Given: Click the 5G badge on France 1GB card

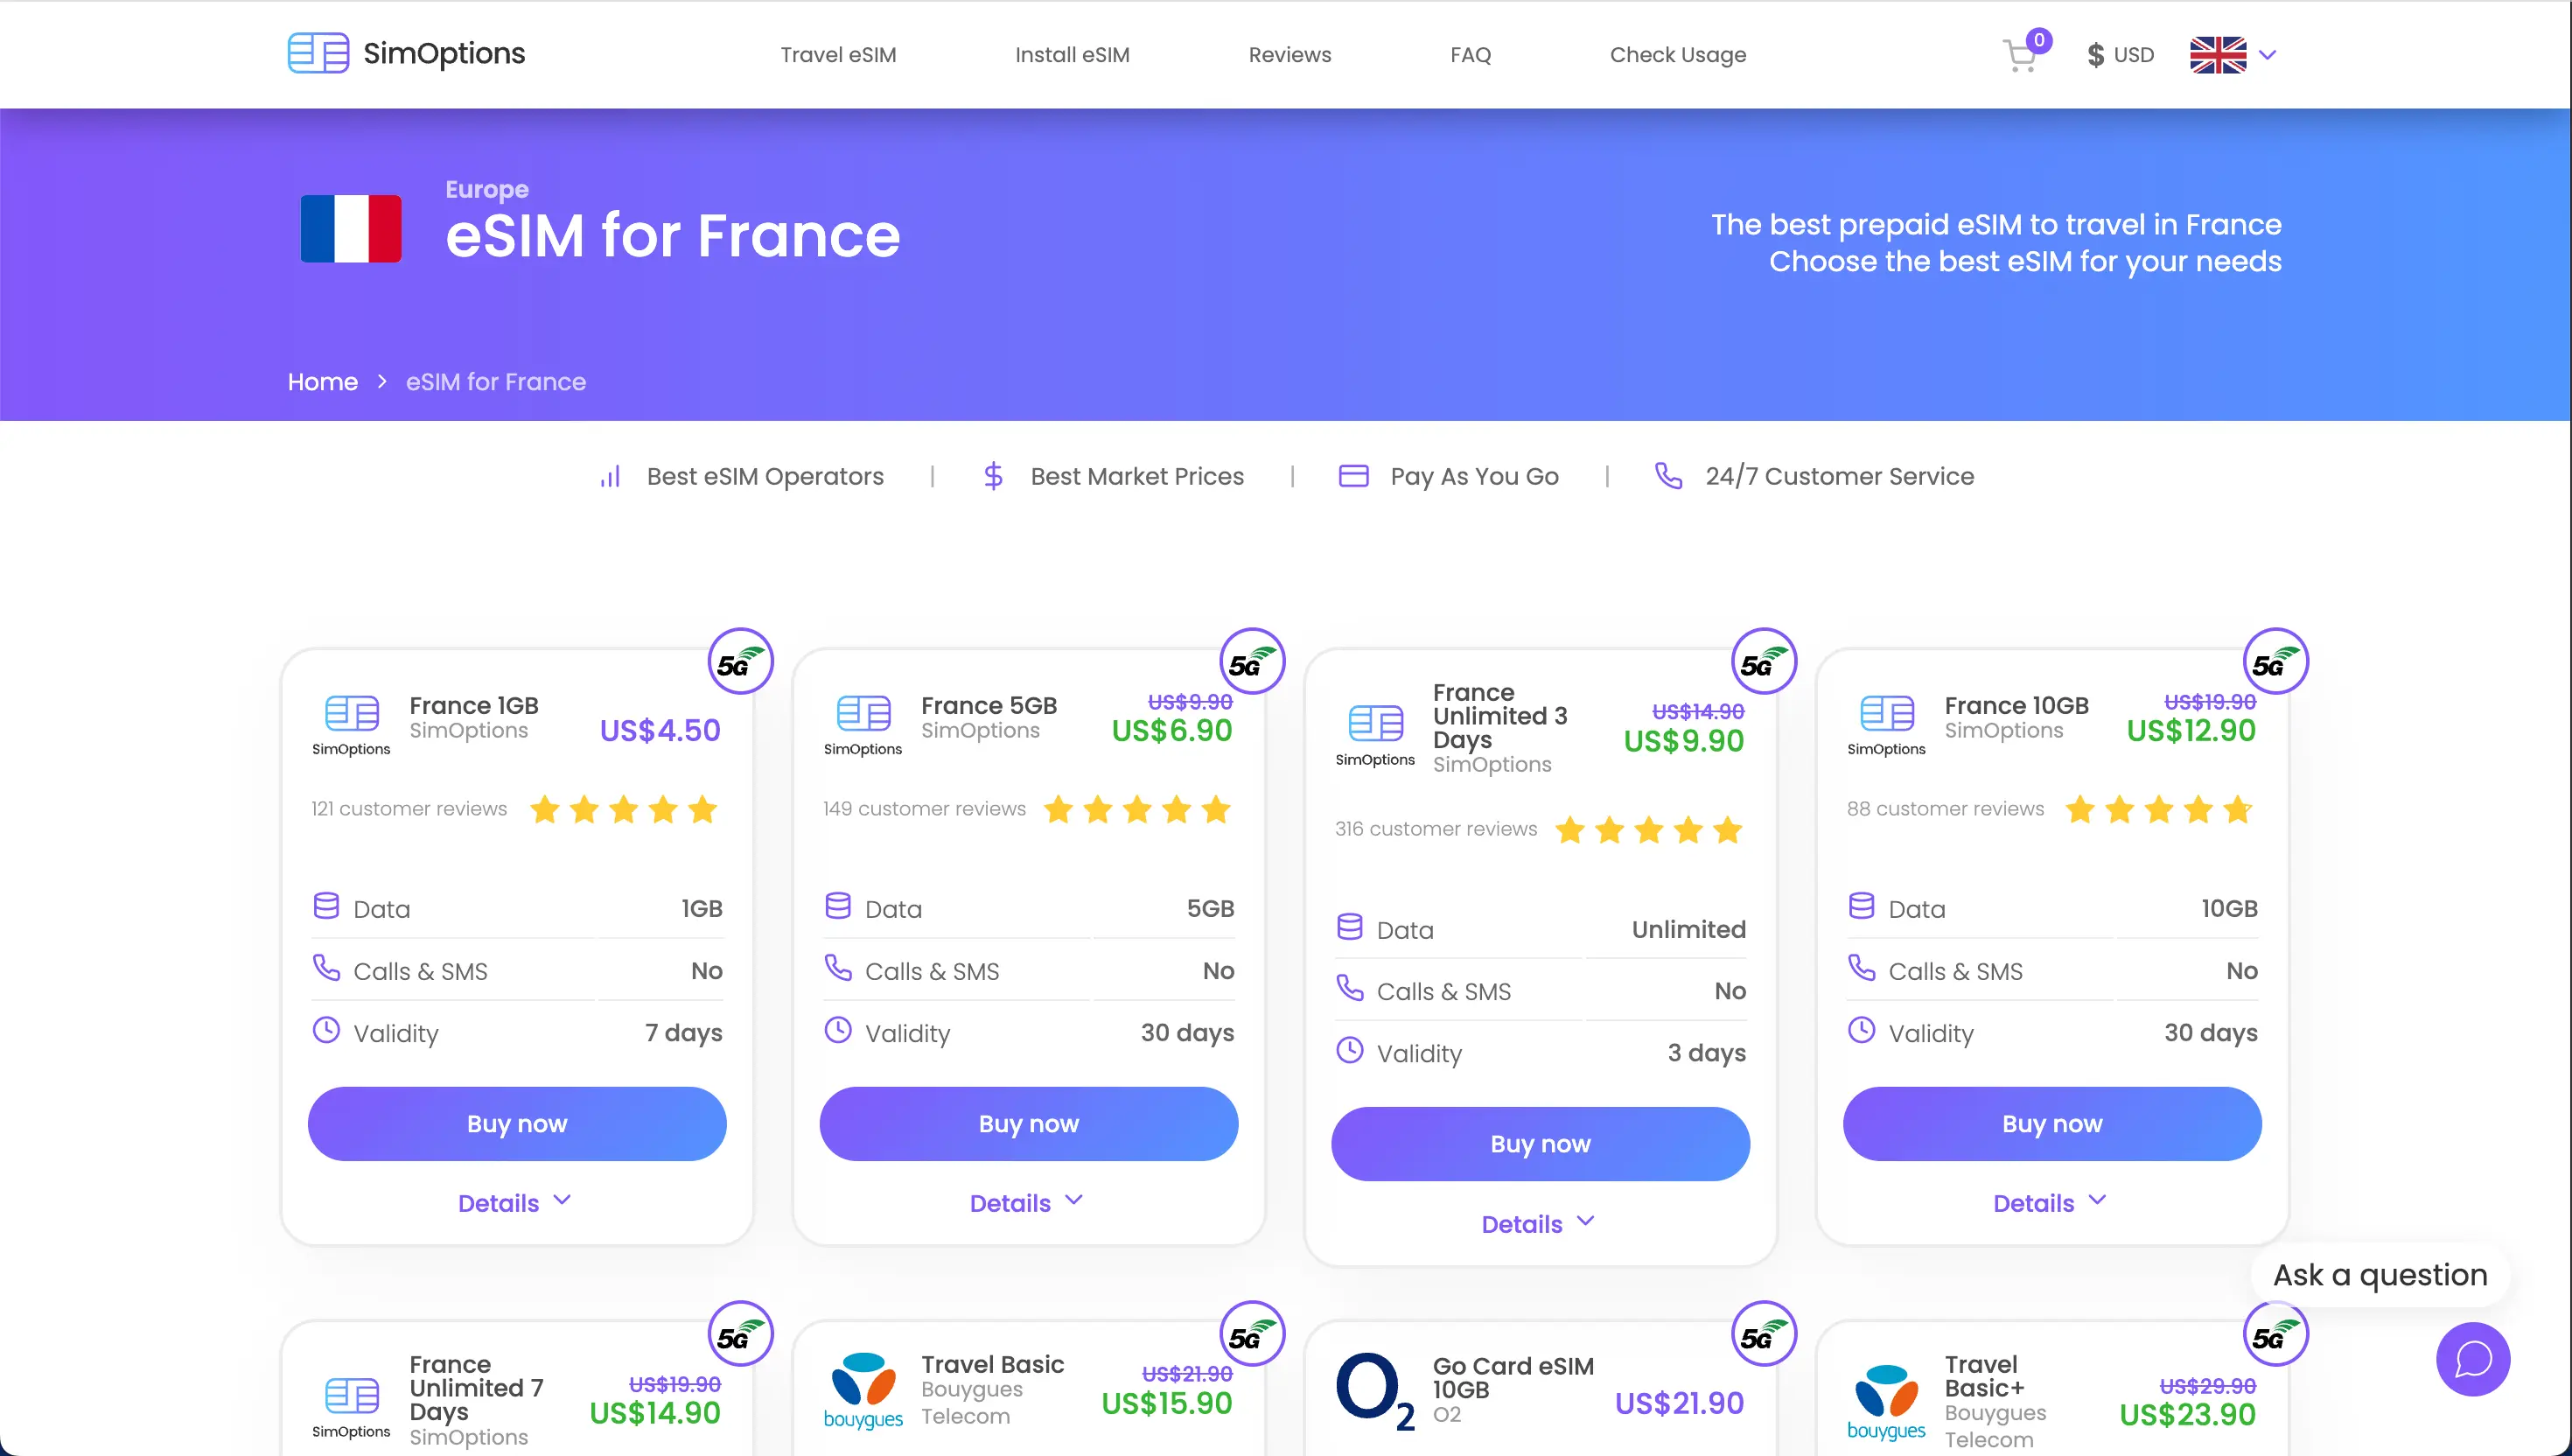Looking at the screenshot, I should [741, 661].
